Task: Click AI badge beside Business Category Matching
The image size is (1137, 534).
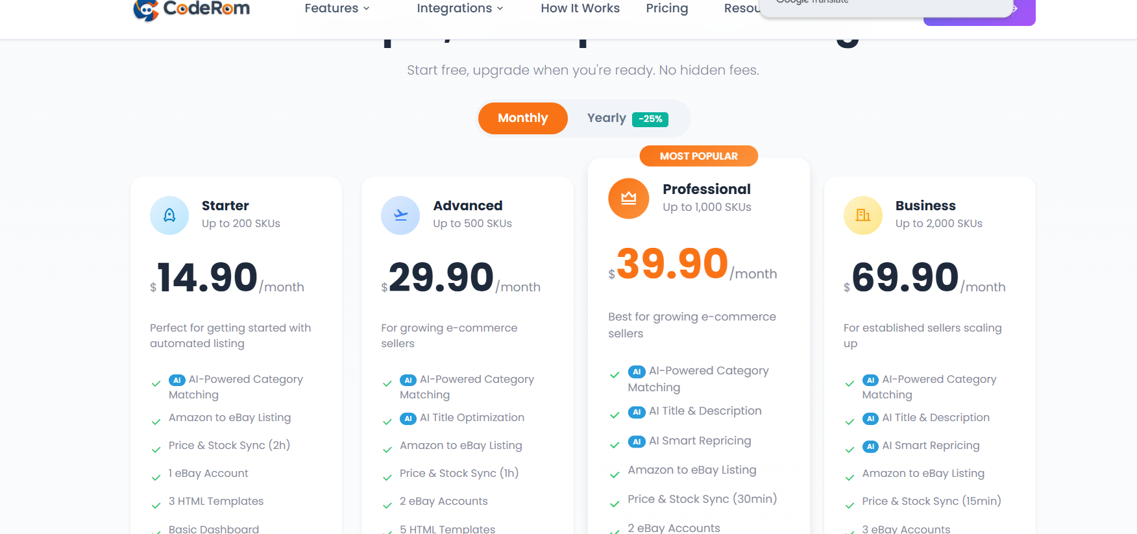Action: (x=870, y=380)
